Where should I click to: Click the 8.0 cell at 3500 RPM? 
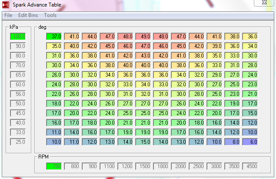pyautogui.click(x=233, y=142)
